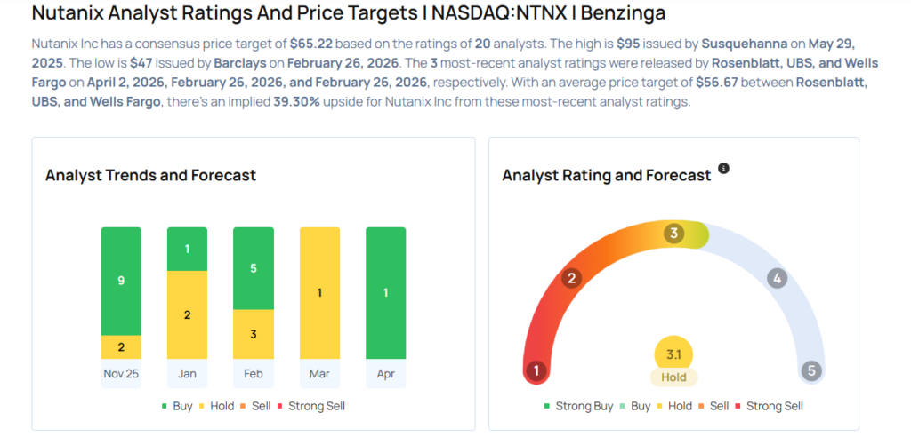The width and height of the screenshot is (911, 445).
Task: Click gauge marker number 5
Action: [x=810, y=370]
